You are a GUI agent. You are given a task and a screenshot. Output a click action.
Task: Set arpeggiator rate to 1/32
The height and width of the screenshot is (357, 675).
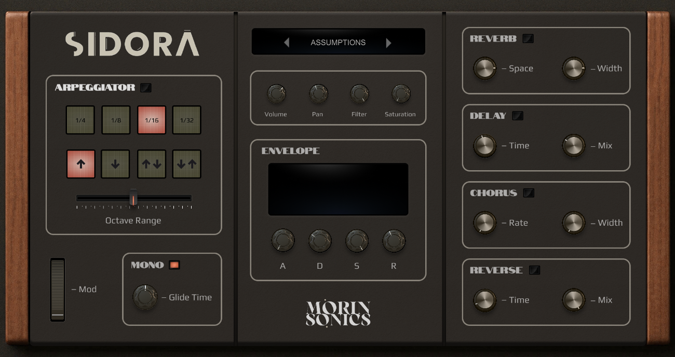coord(187,120)
